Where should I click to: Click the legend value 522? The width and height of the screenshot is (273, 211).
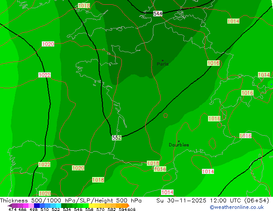(x=56, y=209)
